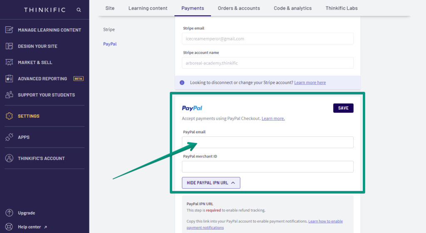This screenshot has width=426, height=233.
Task: Click the Help center lifebuoy icon
Action: pyautogui.click(x=9, y=227)
